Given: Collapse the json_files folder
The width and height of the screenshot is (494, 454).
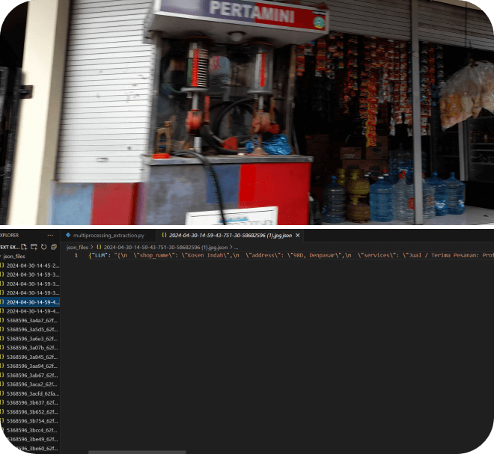Looking at the screenshot, I should tap(2, 256).
